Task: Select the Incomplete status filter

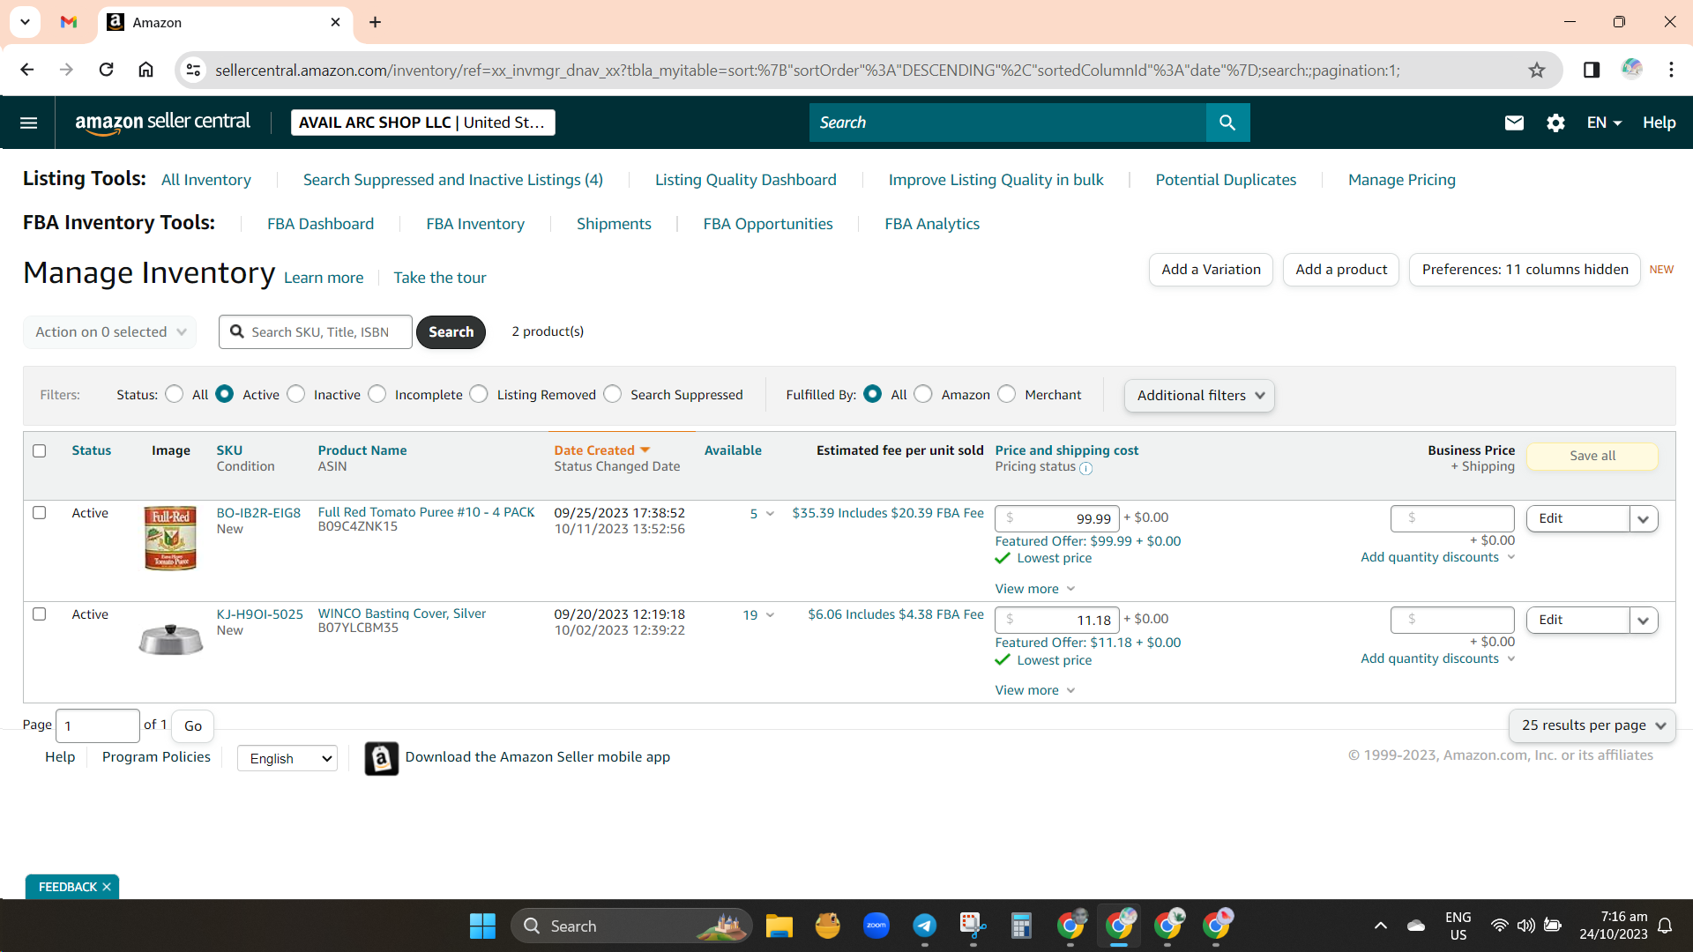Action: [x=377, y=394]
